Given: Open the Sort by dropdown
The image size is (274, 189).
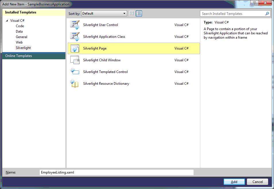Looking at the screenshot, I should pyautogui.click(x=104, y=13).
